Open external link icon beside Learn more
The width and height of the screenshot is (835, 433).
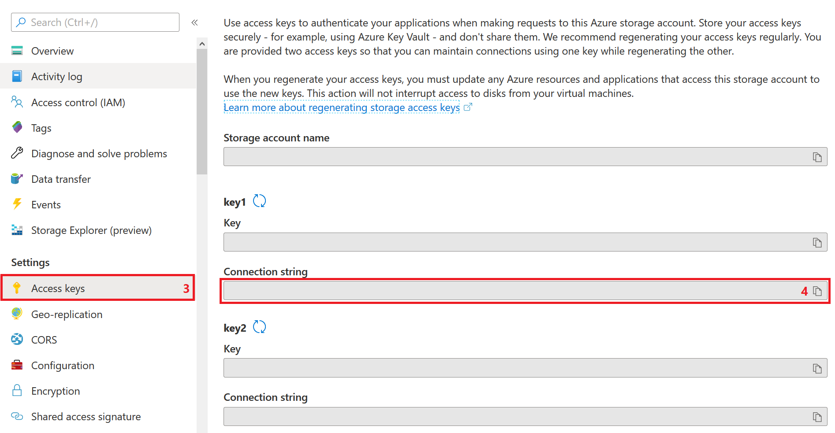click(x=468, y=107)
